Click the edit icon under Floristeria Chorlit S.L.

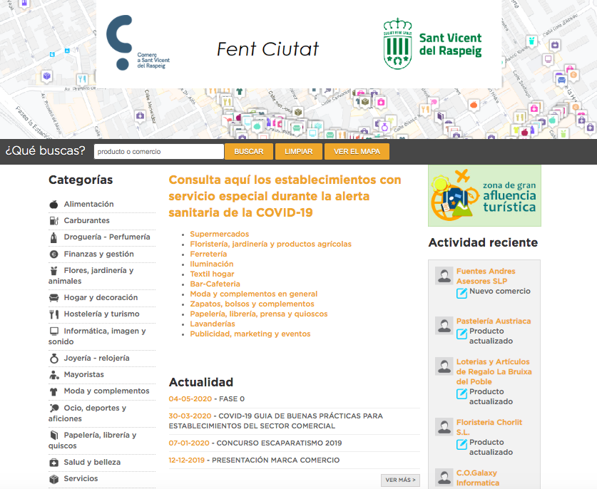pos(462,443)
